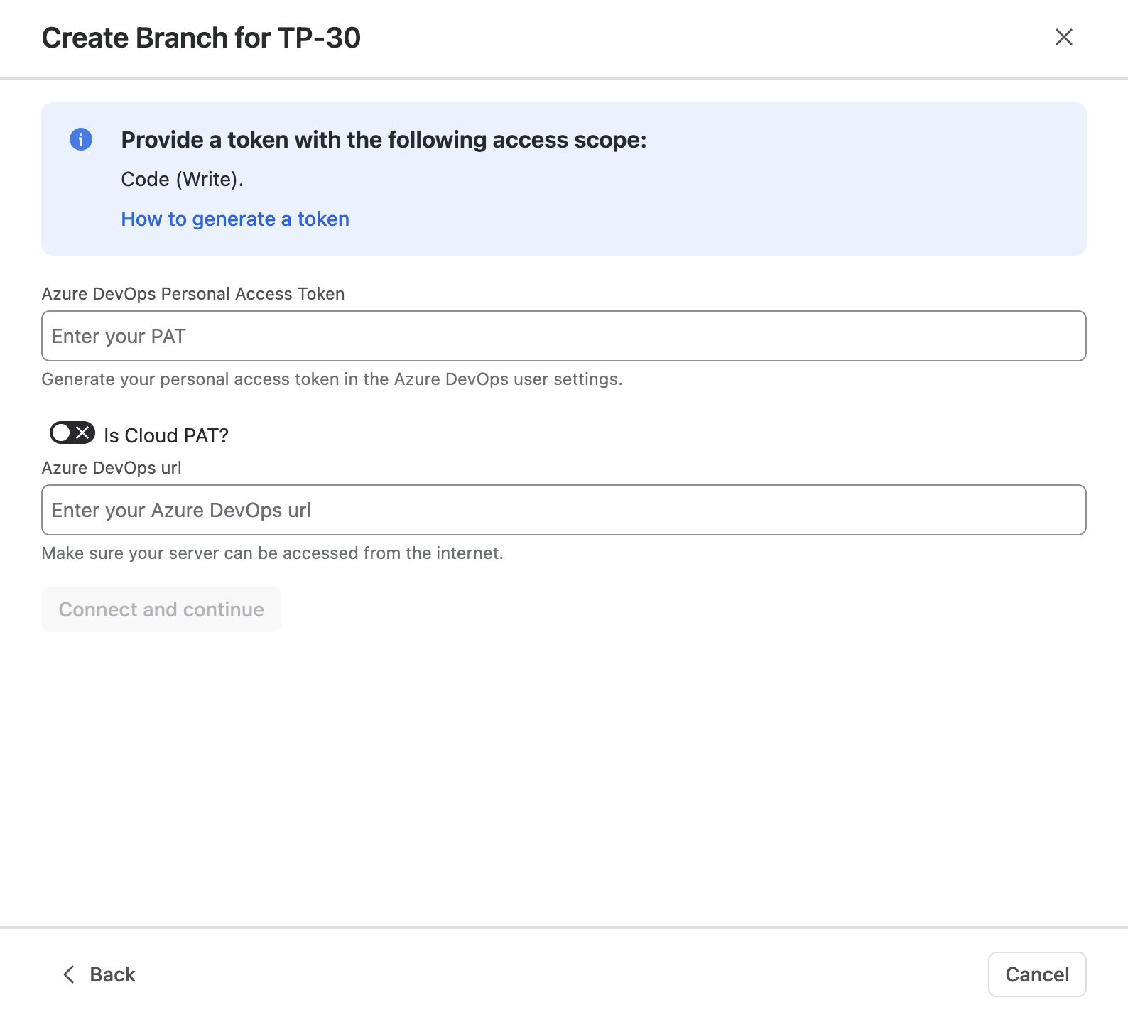
Task: Click the 'Make sure your server' hint
Action: pyautogui.click(x=272, y=553)
